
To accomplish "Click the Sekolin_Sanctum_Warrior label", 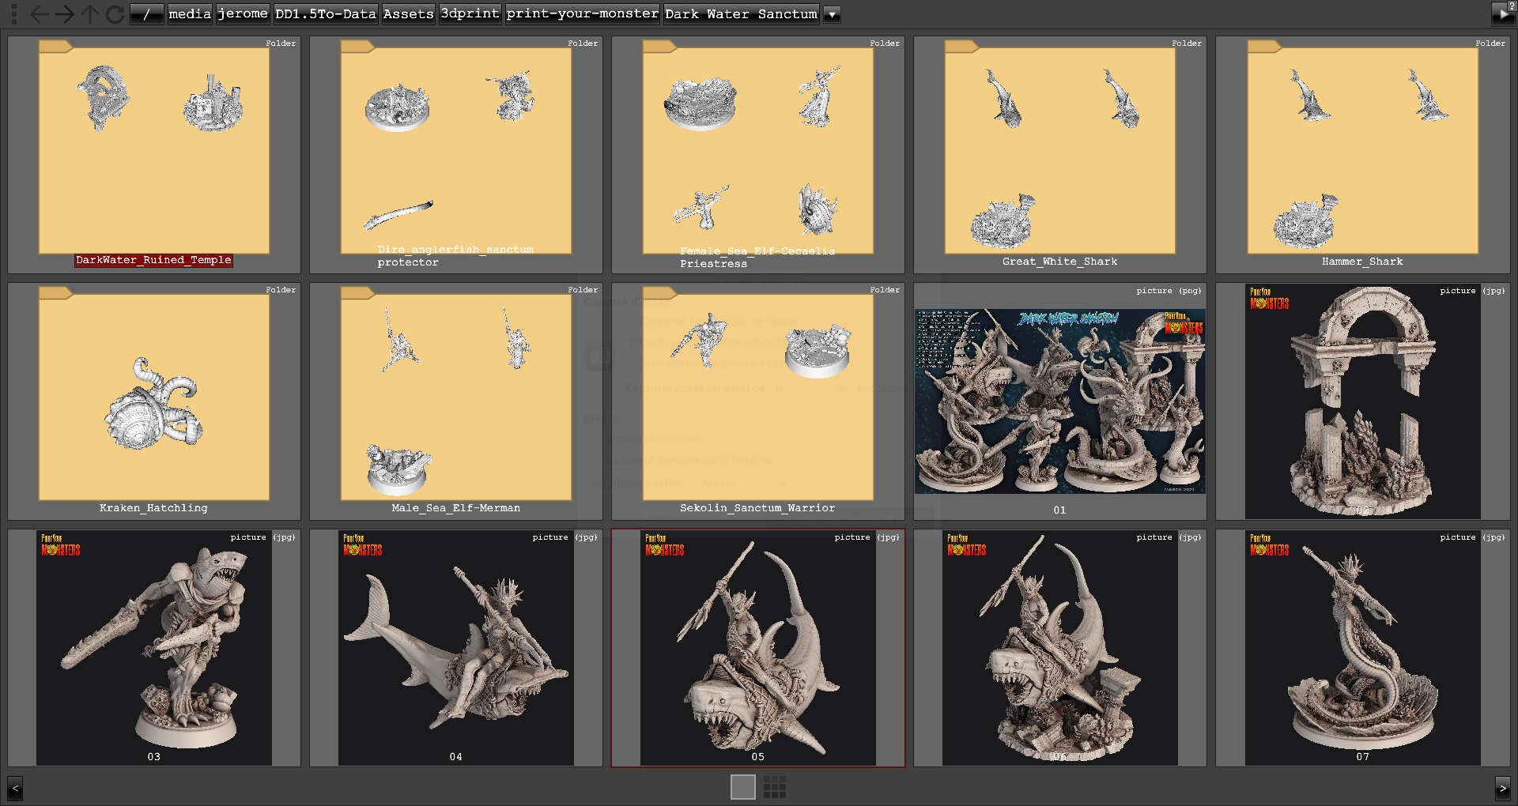I will pyautogui.click(x=757, y=508).
